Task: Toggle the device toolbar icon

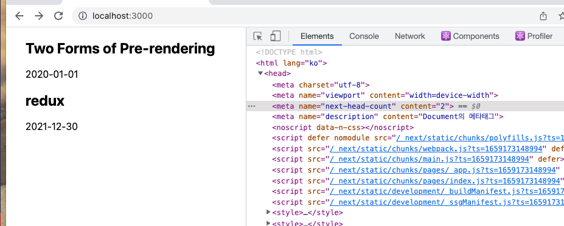Action: [x=276, y=36]
